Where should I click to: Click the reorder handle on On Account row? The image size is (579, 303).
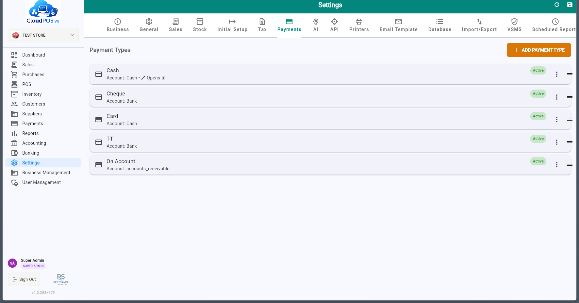click(x=570, y=165)
